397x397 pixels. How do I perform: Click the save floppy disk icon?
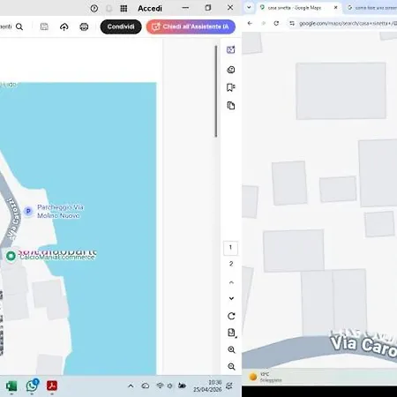coord(44,26)
